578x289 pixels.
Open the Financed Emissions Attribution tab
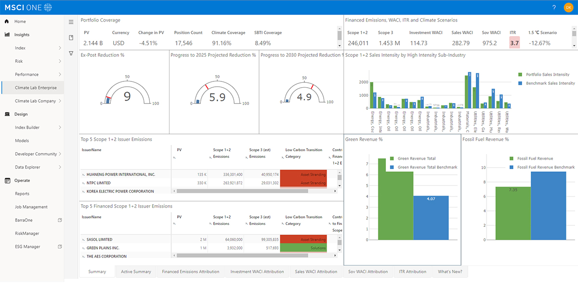click(x=191, y=272)
